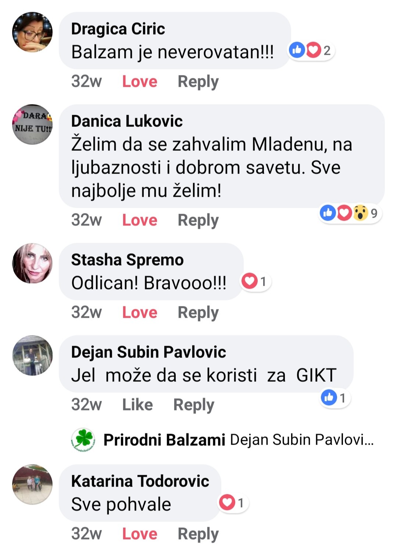Reply to Stasha Spremo's comment

pos(198,313)
